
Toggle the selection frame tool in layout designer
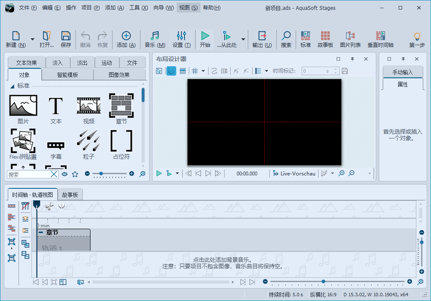159,71
